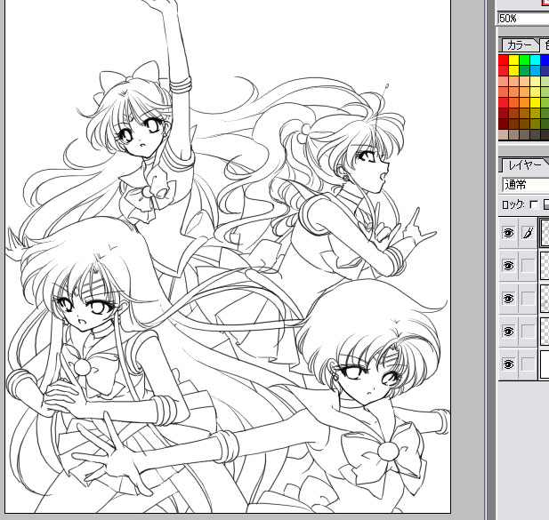Choose the olive swatch in seventh row
549x520 pixels.
(x=535, y=124)
